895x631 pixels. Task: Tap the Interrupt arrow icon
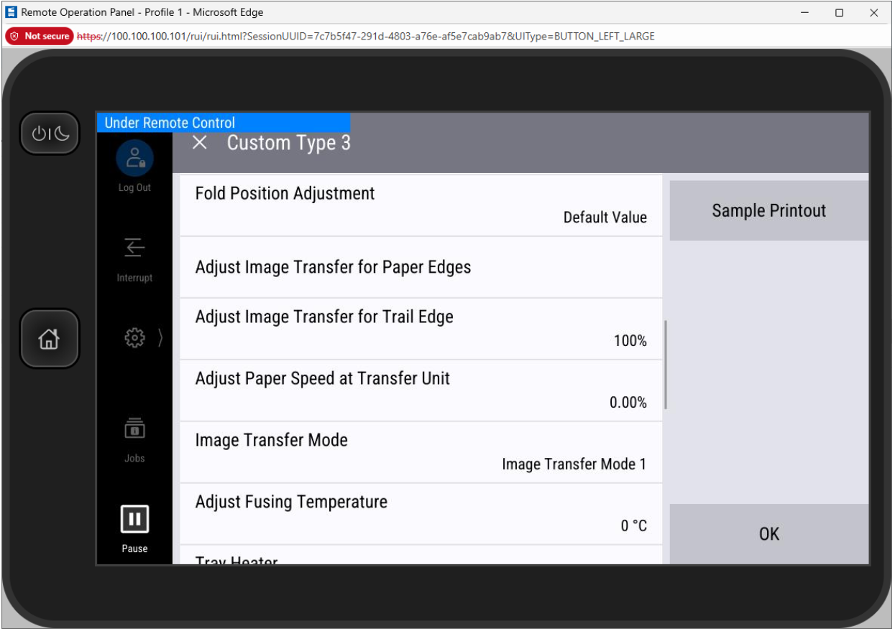(134, 248)
